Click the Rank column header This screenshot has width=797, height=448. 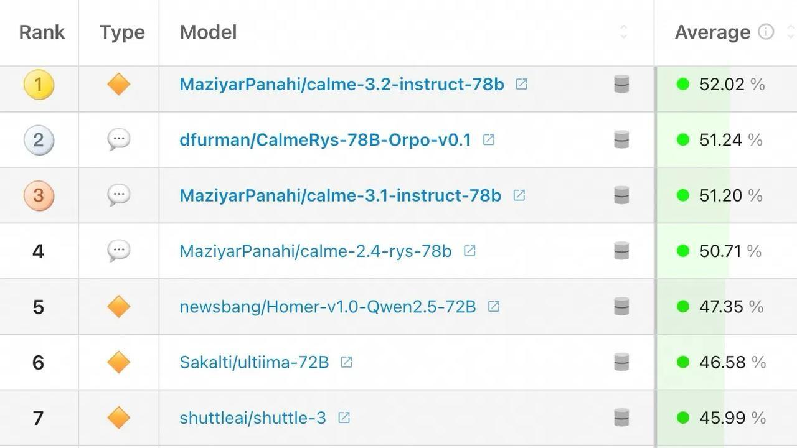[x=42, y=32]
